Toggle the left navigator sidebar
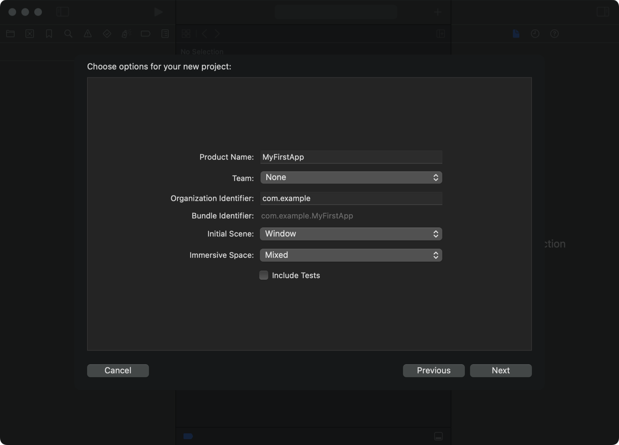This screenshot has height=445, width=619. 63,12
